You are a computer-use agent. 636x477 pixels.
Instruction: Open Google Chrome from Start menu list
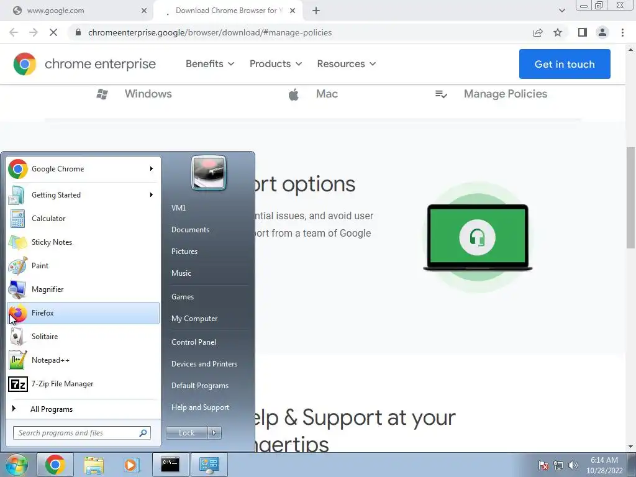[83, 169]
